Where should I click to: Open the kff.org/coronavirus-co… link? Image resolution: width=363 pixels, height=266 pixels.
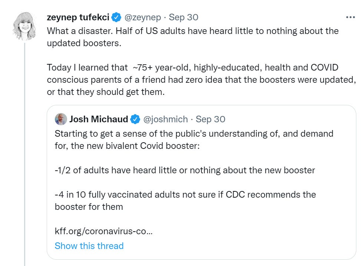103,232
